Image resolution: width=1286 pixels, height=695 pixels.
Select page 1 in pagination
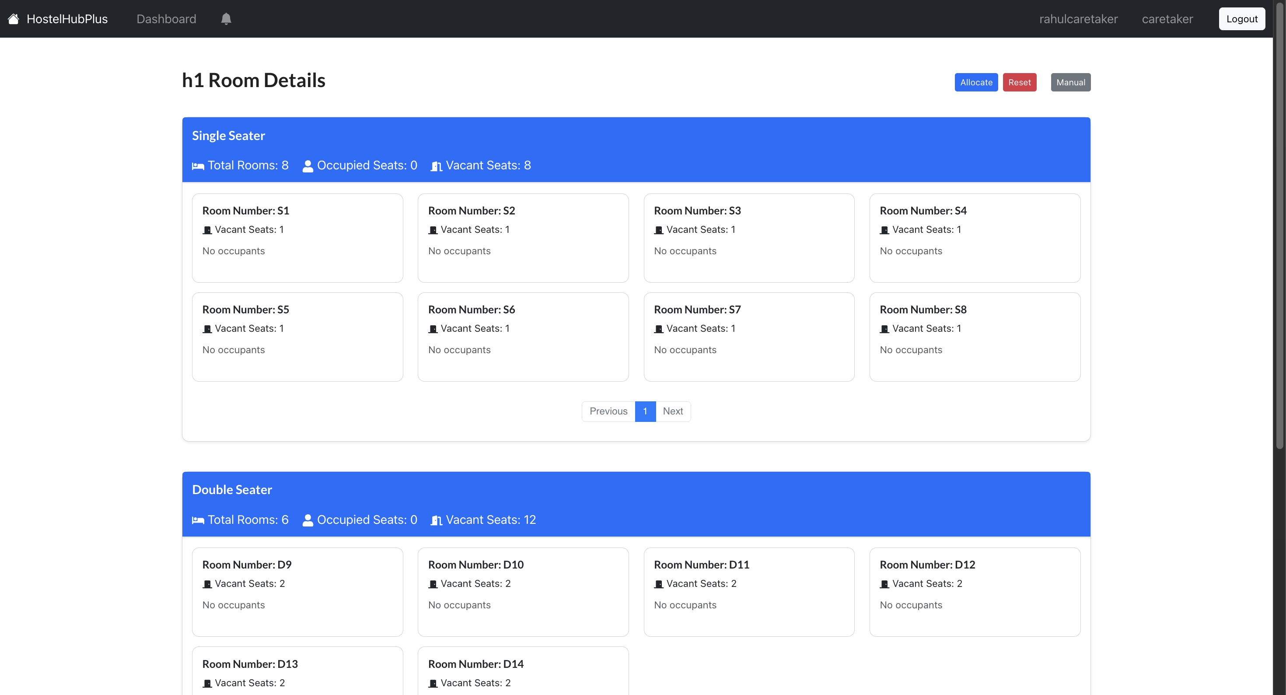[x=645, y=411]
